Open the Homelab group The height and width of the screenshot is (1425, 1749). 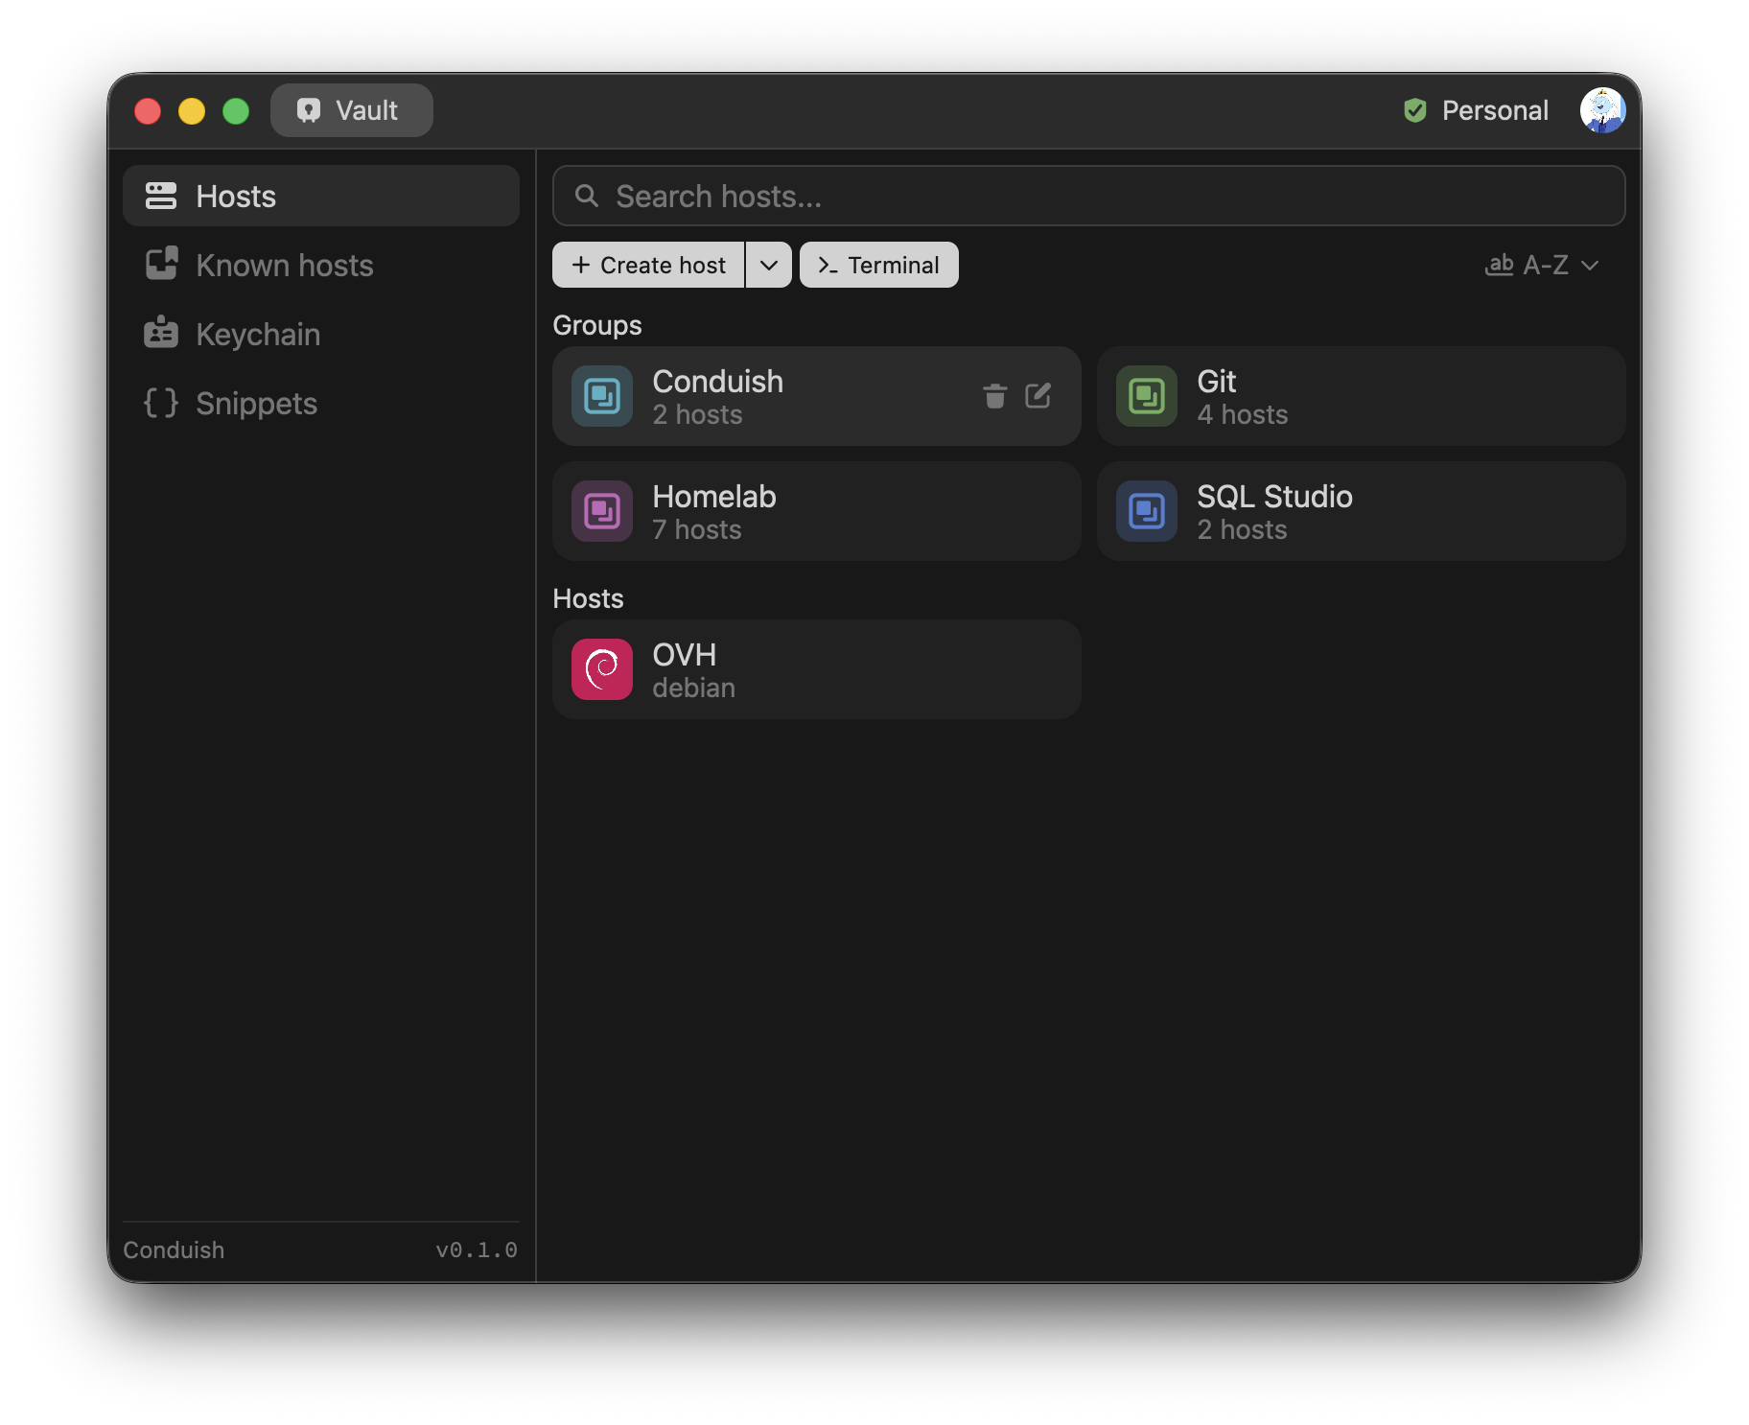point(816,511)
